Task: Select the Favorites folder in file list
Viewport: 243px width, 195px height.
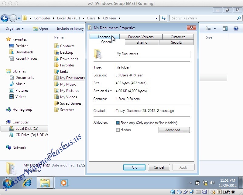Action: point(64,65)
